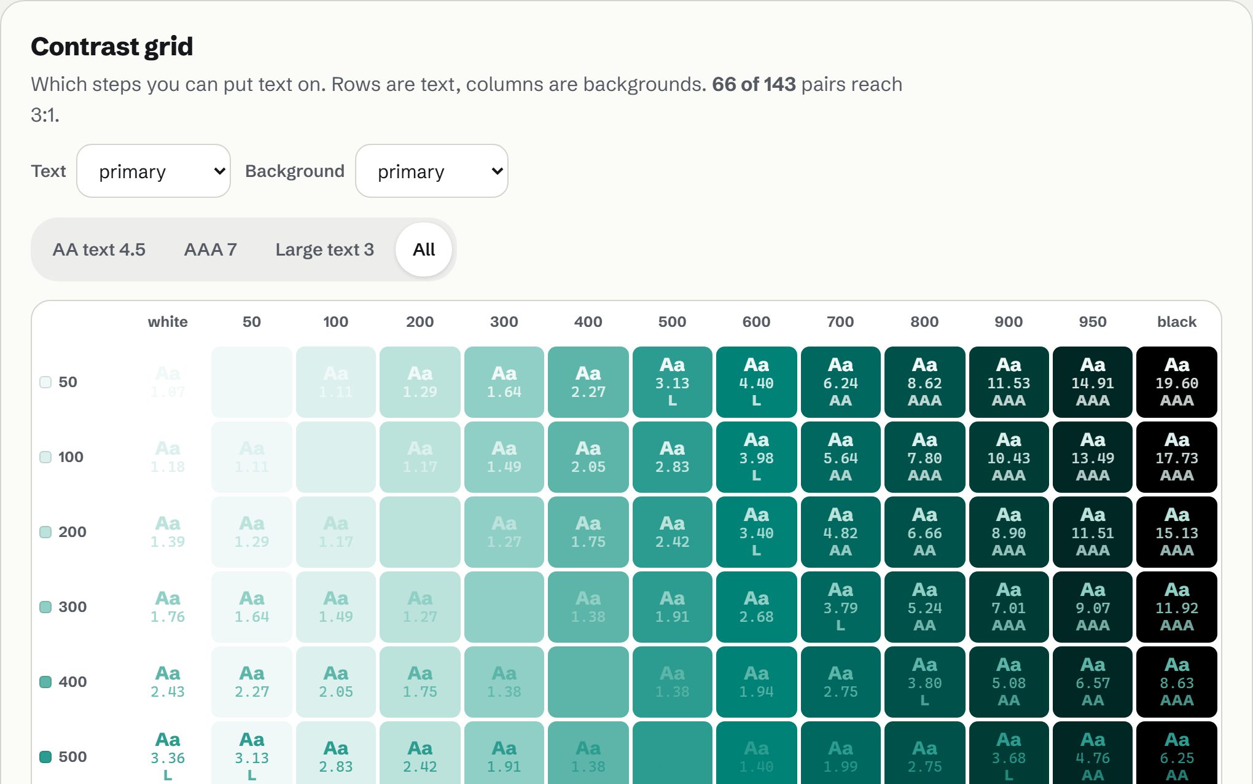The image size is (1253, 784).
Task: Click the row 500 color swatch
Action: [45, 757]
